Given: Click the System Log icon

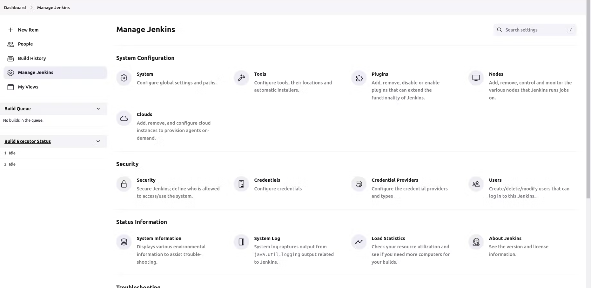Looking at the screenshot, I should tap(241, 242).
